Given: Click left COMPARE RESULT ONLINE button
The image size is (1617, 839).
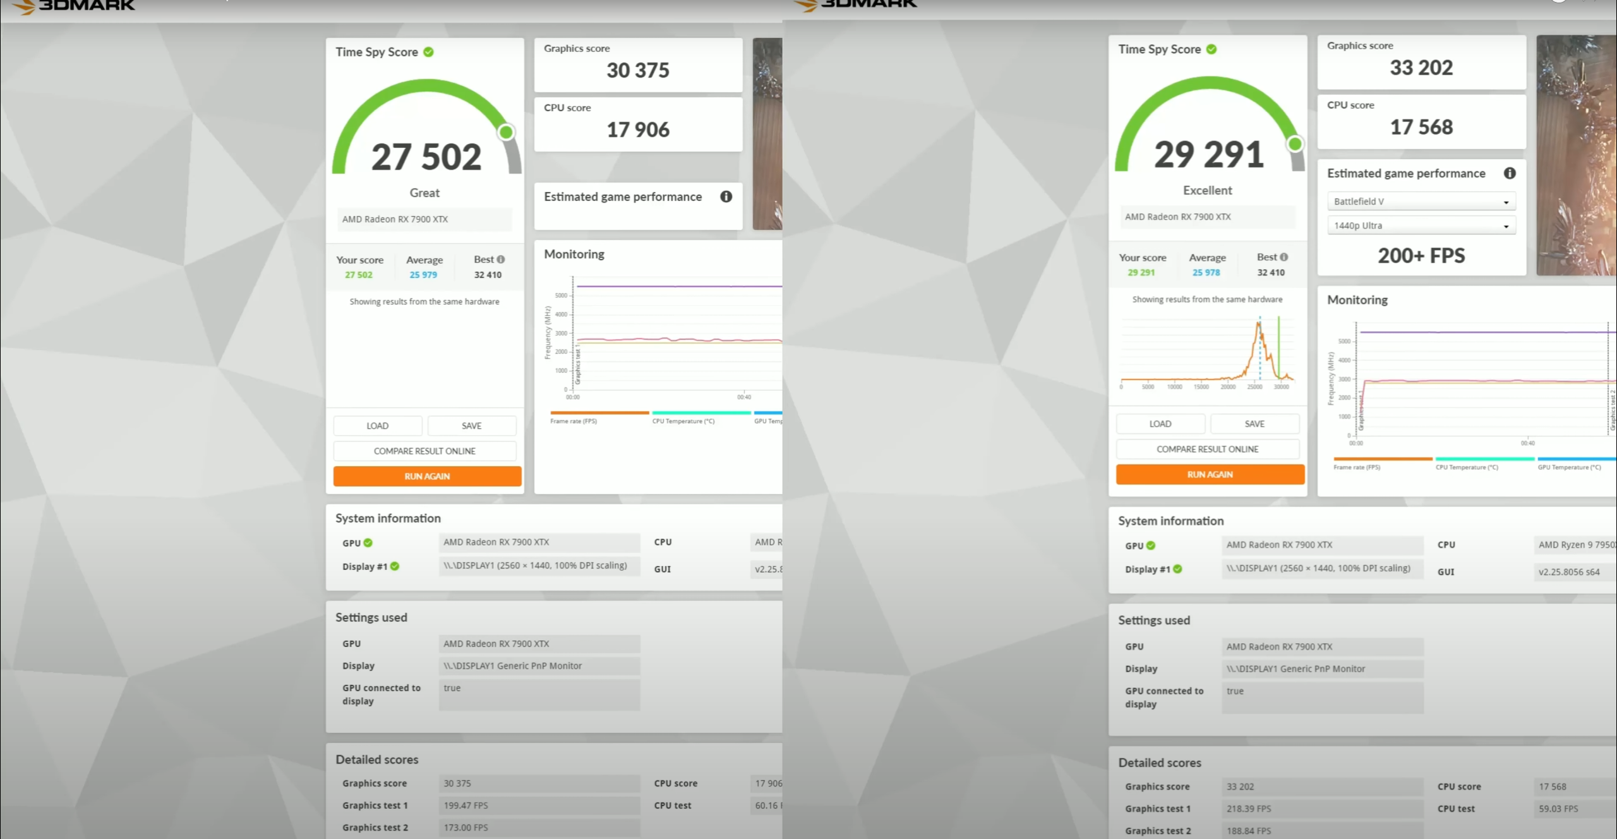Looking at the screenshot, I should (x=424, y=451).
